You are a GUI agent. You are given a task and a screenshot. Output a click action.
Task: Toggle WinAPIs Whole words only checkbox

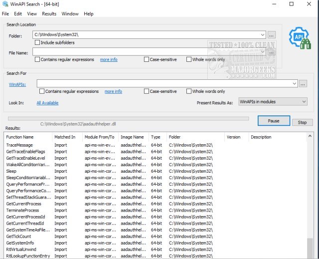189,91
